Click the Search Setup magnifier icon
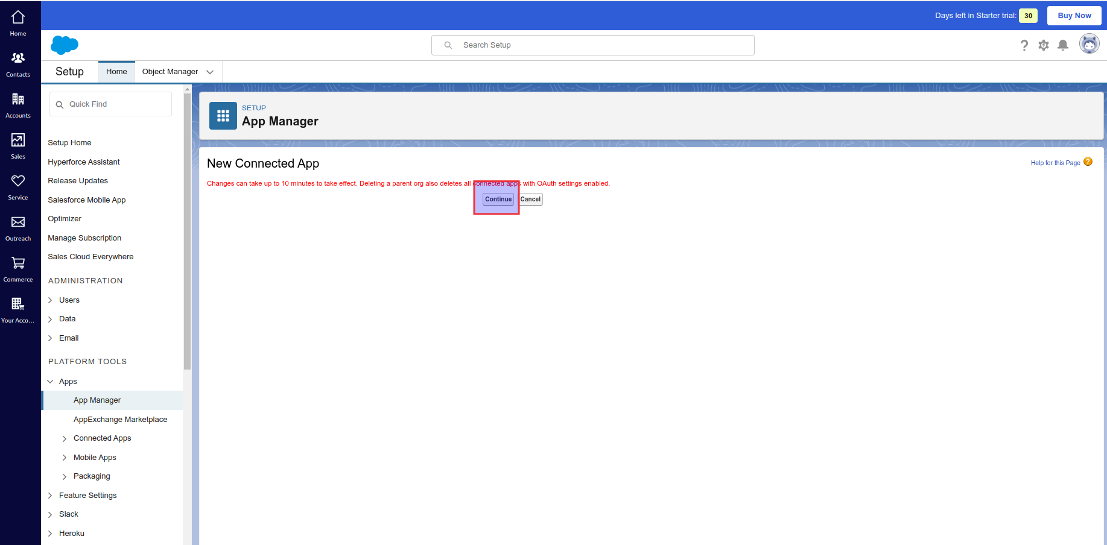This screenshot has width=1107, height=545. (x=448, y=45)
